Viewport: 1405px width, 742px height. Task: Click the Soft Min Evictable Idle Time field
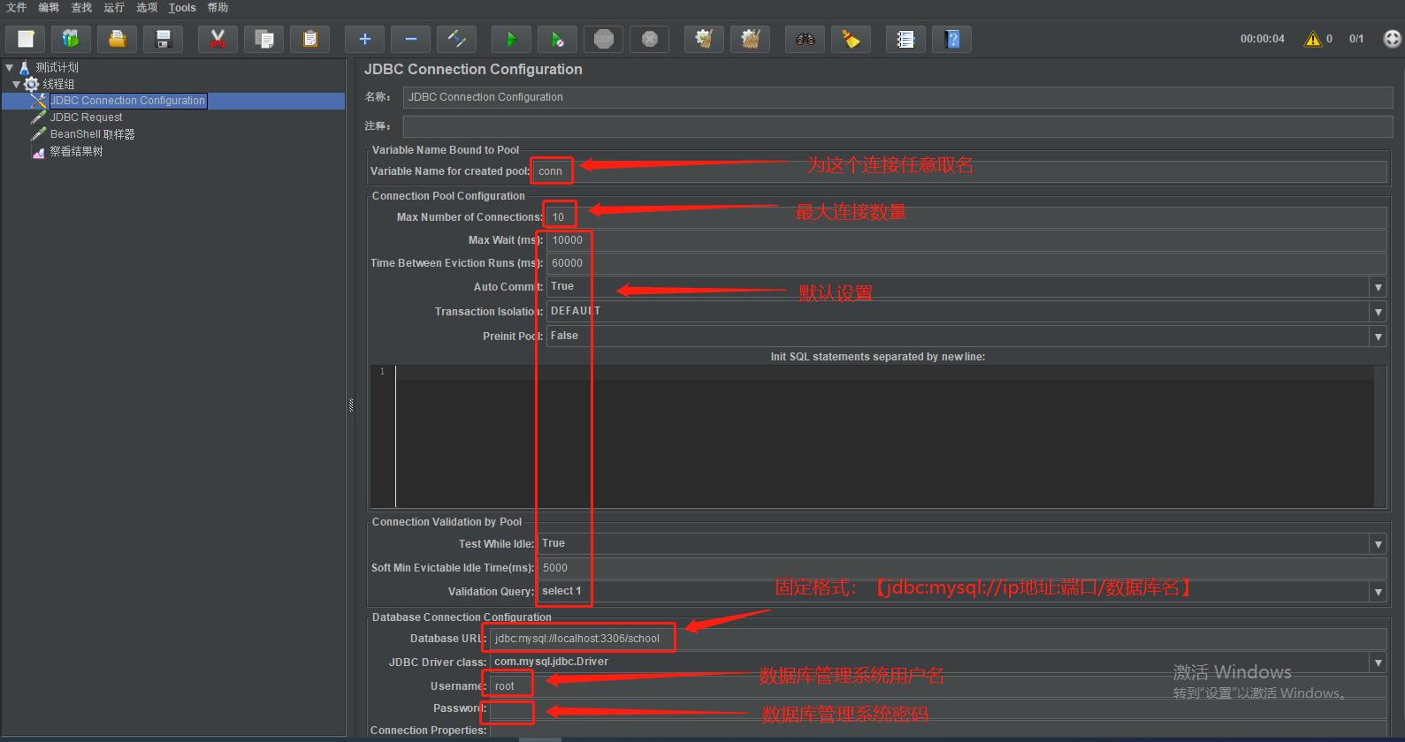point(962,568)
